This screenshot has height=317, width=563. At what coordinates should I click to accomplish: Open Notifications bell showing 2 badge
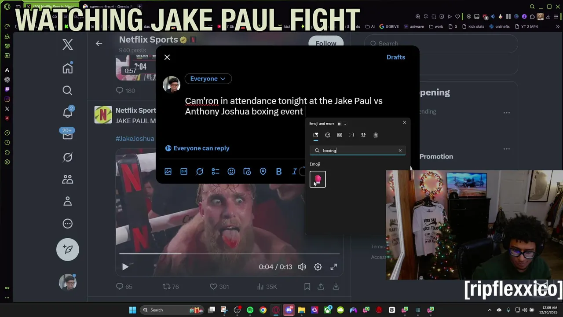(67, 112)
